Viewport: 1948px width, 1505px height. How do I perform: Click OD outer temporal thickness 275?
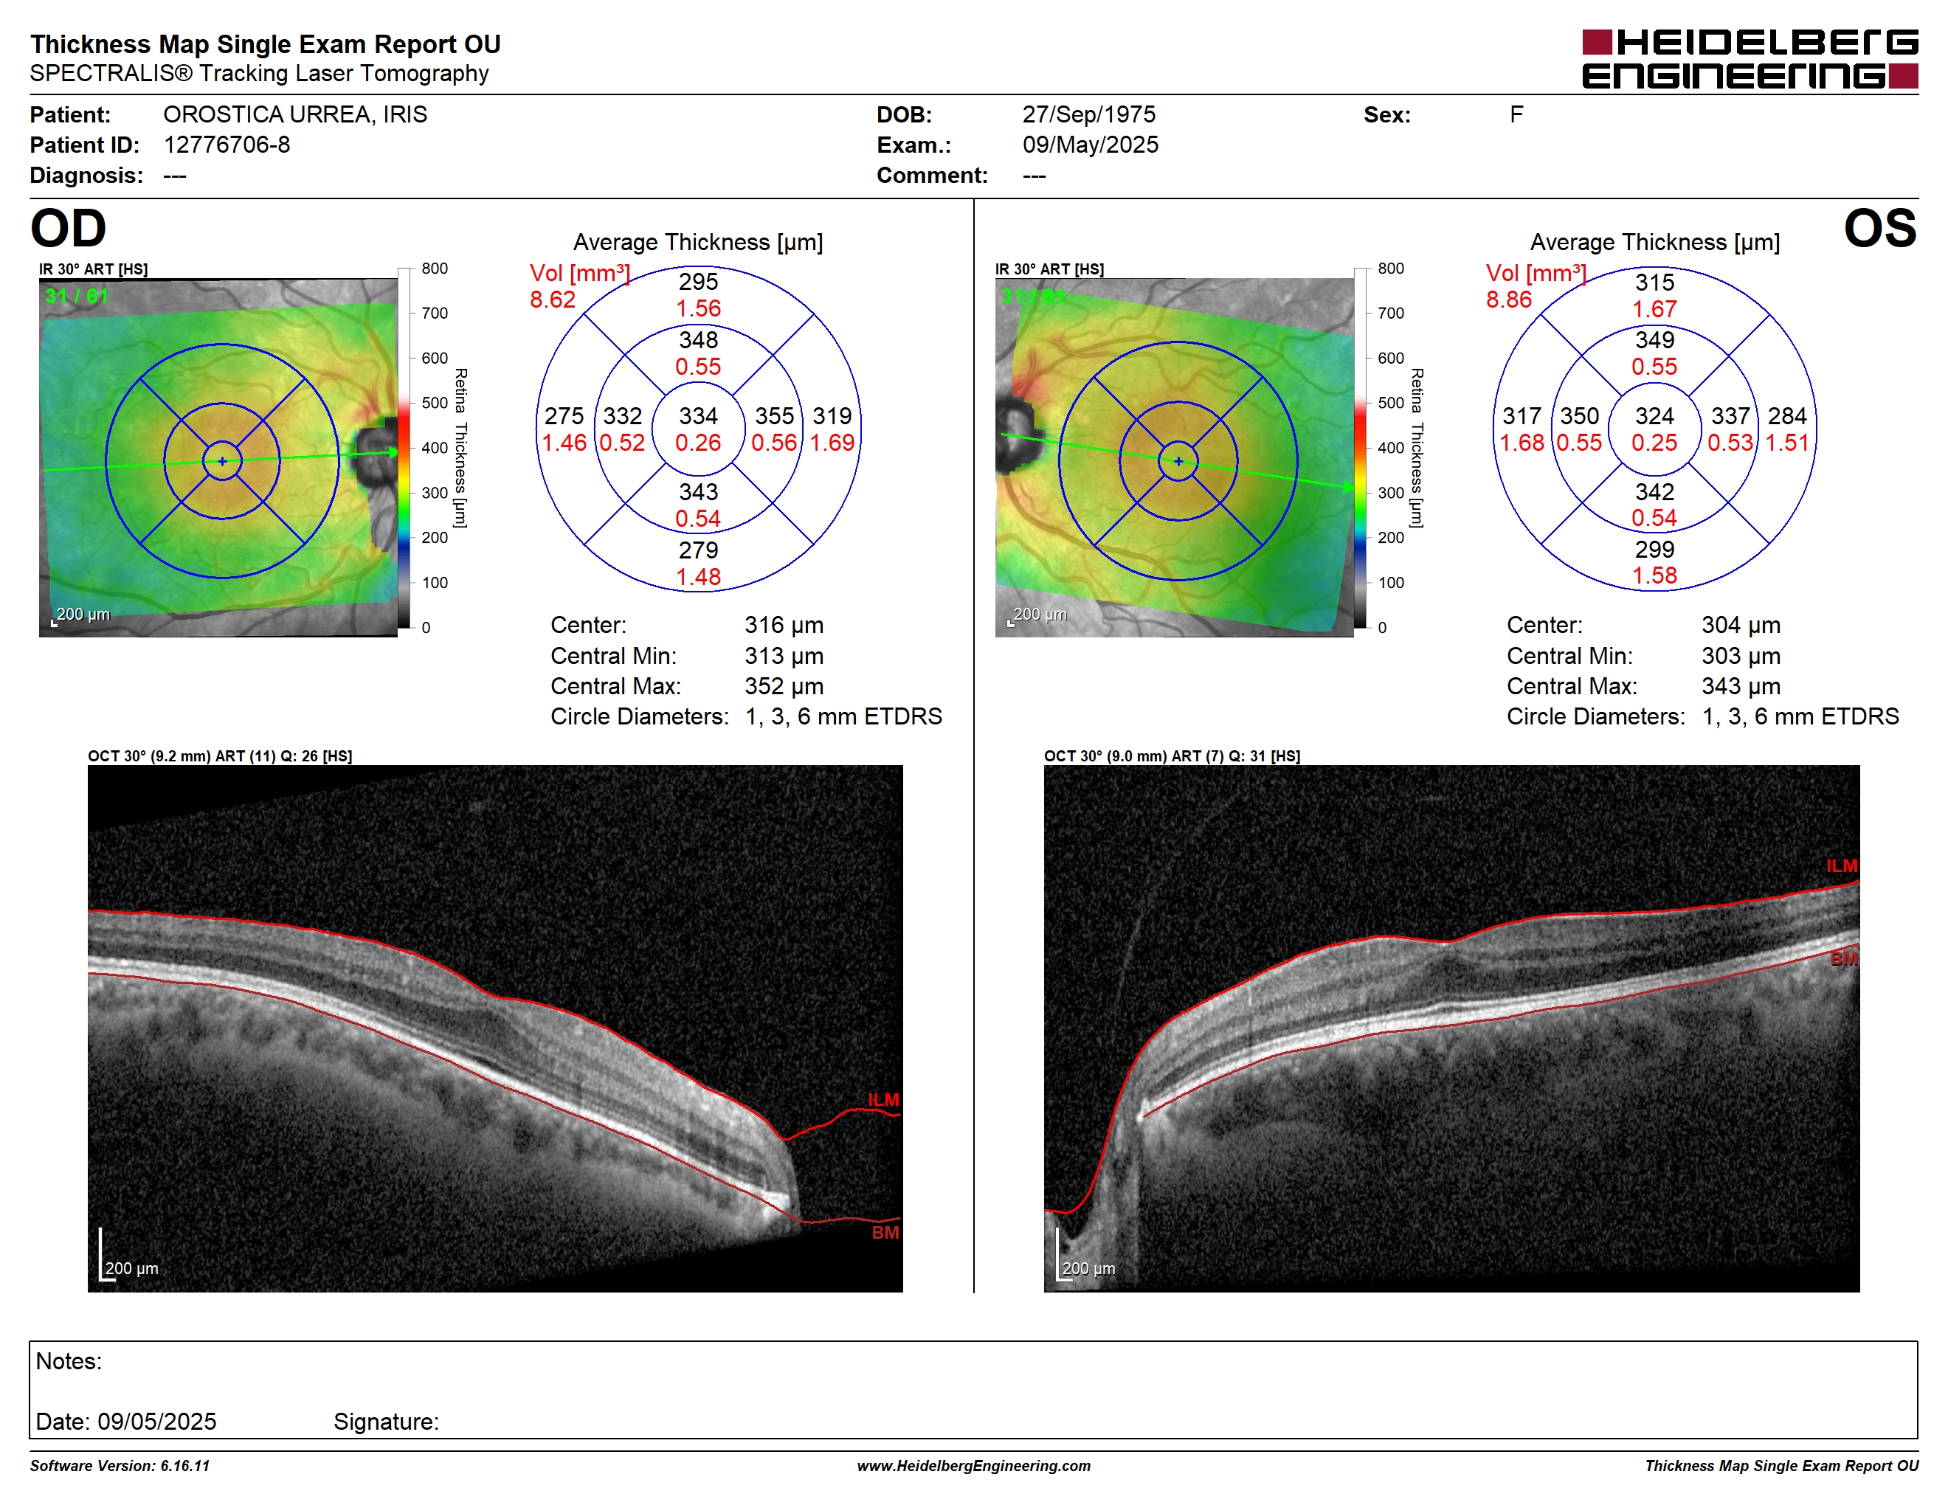564,415
